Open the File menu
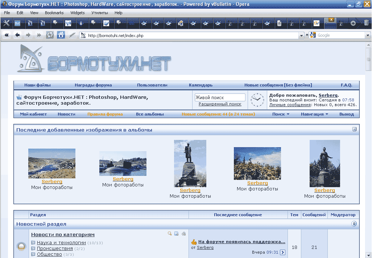372x258 pixels. (x=7, y=13)
